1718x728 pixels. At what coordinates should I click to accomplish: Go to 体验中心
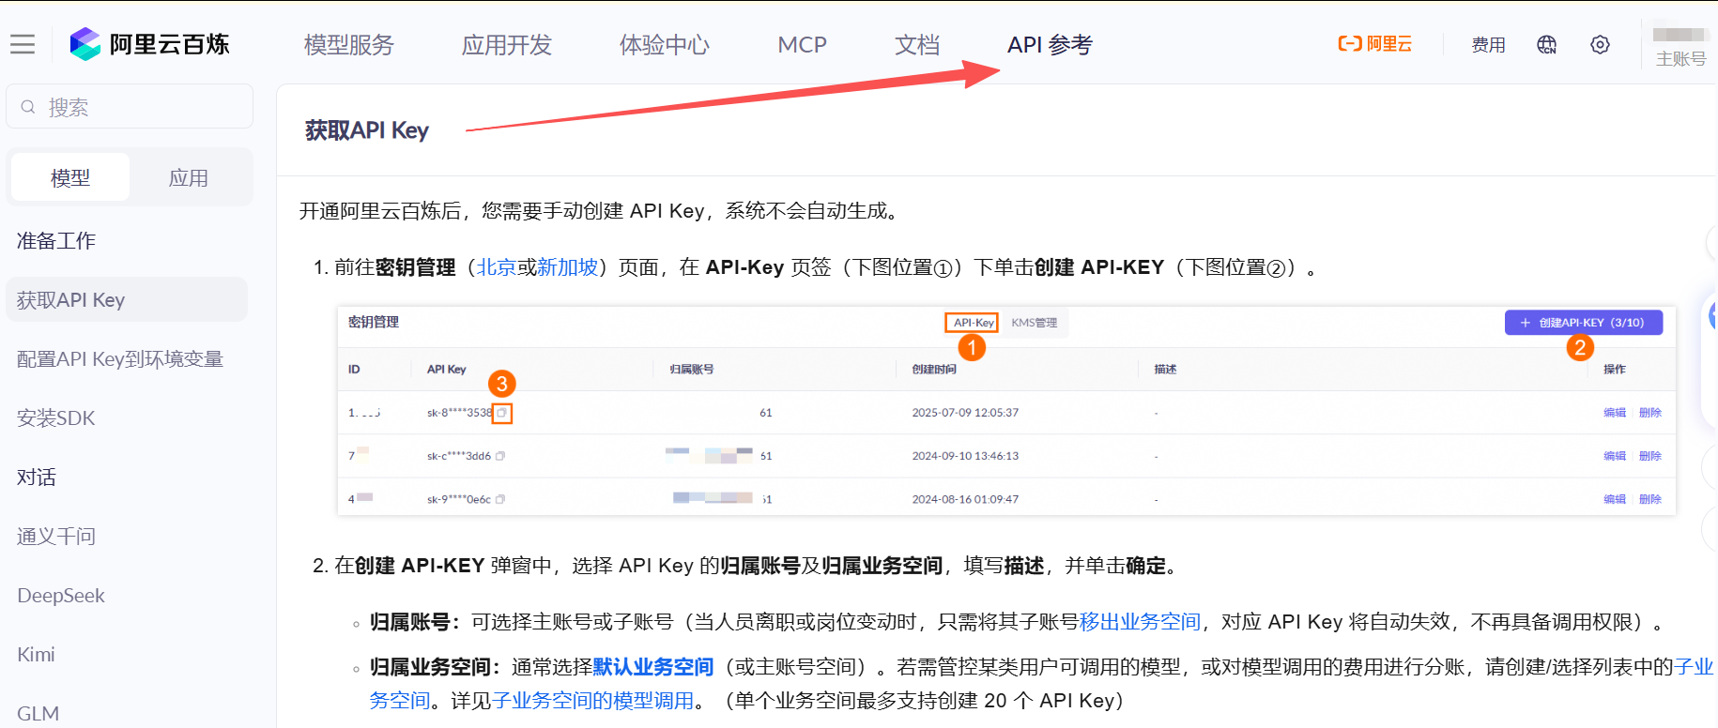(x=665, y=45)
